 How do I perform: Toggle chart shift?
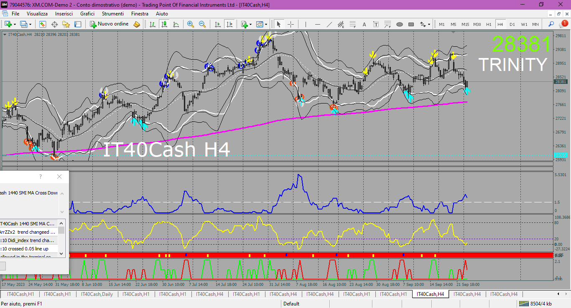229,24
